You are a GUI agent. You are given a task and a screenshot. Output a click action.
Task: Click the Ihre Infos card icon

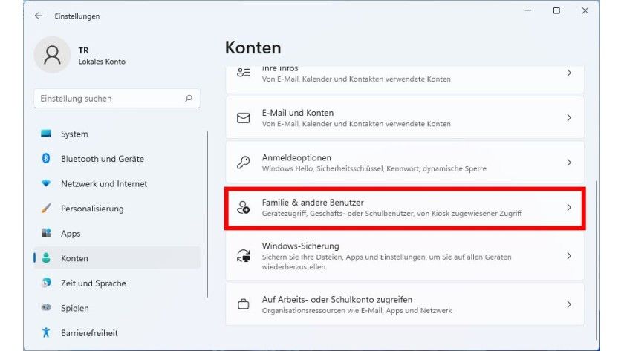(x=243, y=73)
